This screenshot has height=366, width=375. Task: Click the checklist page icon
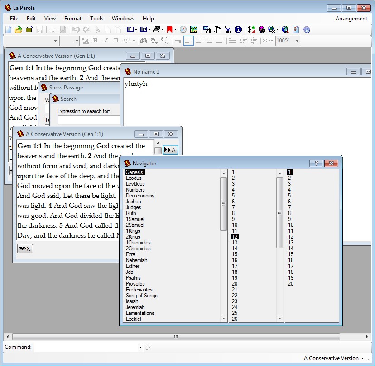click(296, 29)
